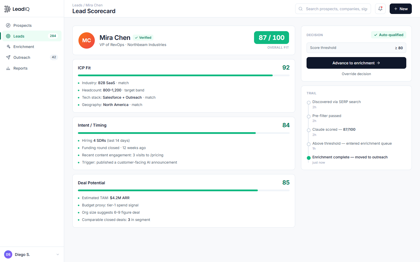The image size is (420, 262).
Task: Click 'Discovered via SERP search' trail entry
Action: [x=337, y=102]
